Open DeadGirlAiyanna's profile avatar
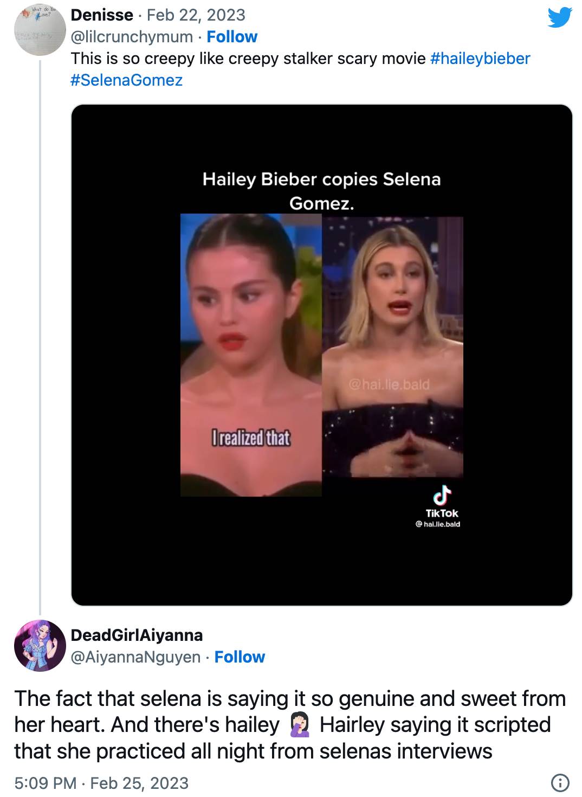This screenshot has width=582, height=797. (x=40, y=646)
